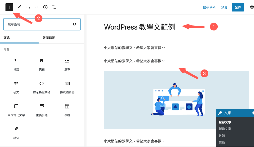Open 新增文章 in the posts menu
This screenshot has height=147, width=254.
[x=225, y=129]
